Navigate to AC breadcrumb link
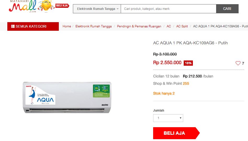The height and width of the screenshot is (141, 248). (169, 26)
